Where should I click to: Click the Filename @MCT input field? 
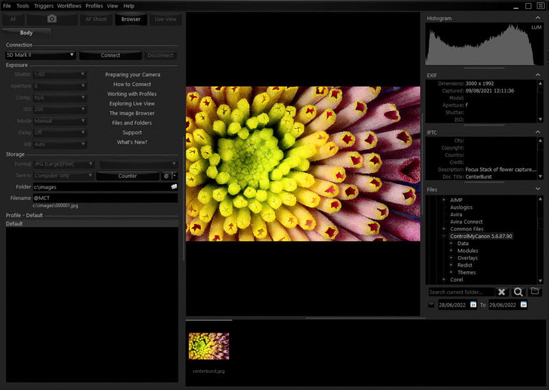(x=105, y=198)
